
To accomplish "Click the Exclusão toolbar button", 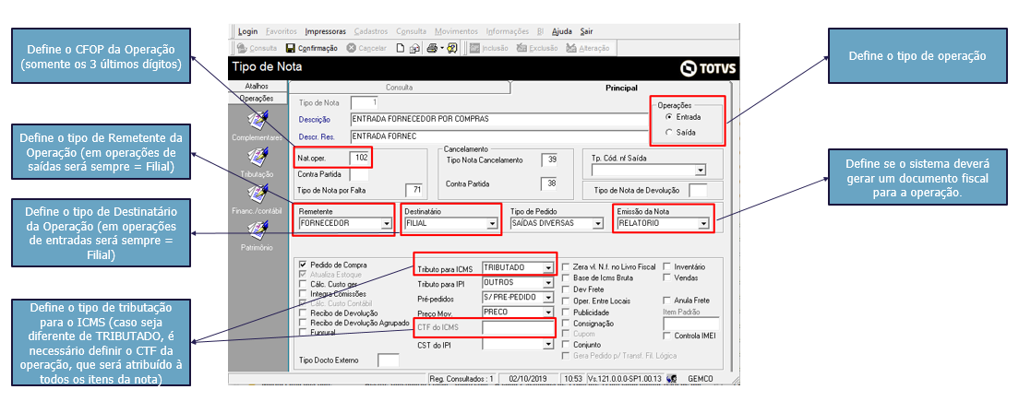I will (x=537, y=48).
